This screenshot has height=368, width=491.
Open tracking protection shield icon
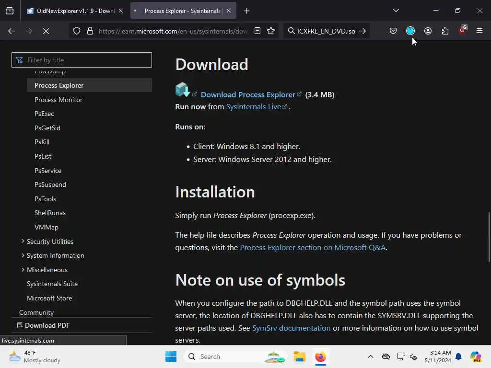point(77,31)
